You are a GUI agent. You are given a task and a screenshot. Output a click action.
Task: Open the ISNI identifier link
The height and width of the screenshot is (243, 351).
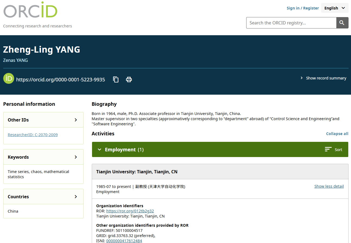[124, 241]
